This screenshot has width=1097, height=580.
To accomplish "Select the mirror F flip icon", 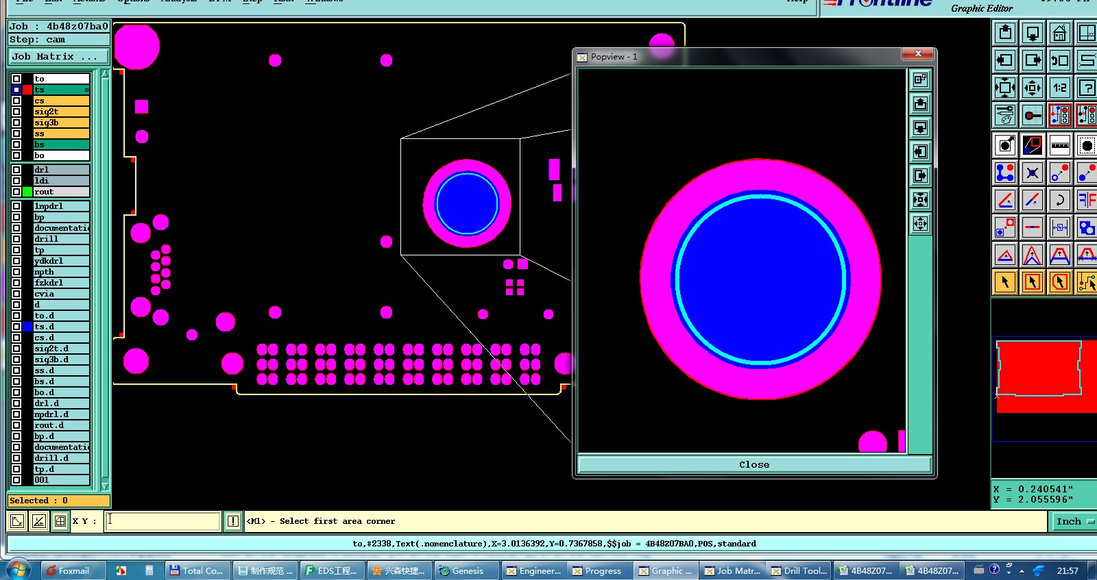I will [x=1087, y=200].
